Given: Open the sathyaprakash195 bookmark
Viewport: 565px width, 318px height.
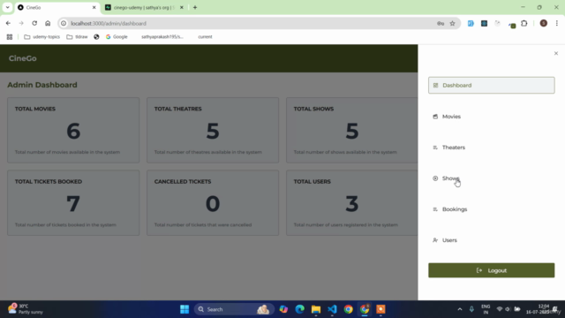Looking at the screenshot, I should coord(162,37).
